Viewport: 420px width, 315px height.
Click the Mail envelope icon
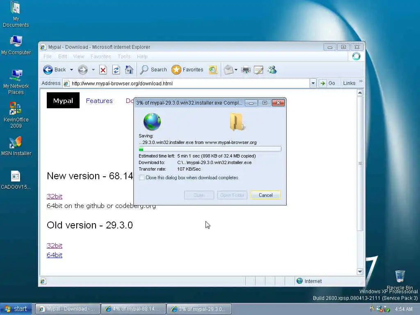[228, 70]
